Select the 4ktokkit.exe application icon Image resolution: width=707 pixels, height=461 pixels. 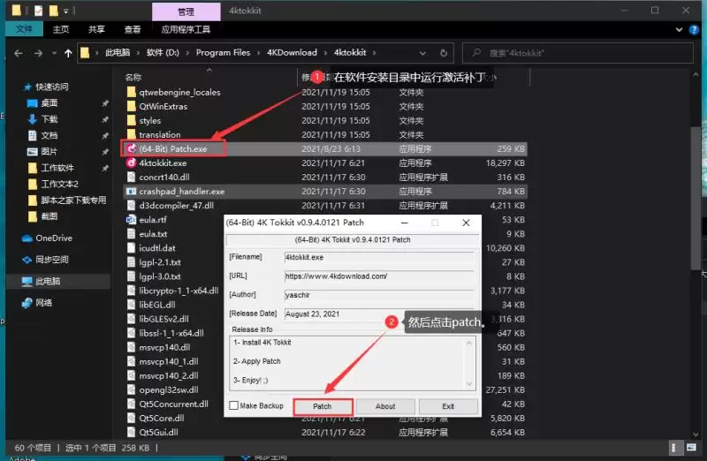point(131,162)
